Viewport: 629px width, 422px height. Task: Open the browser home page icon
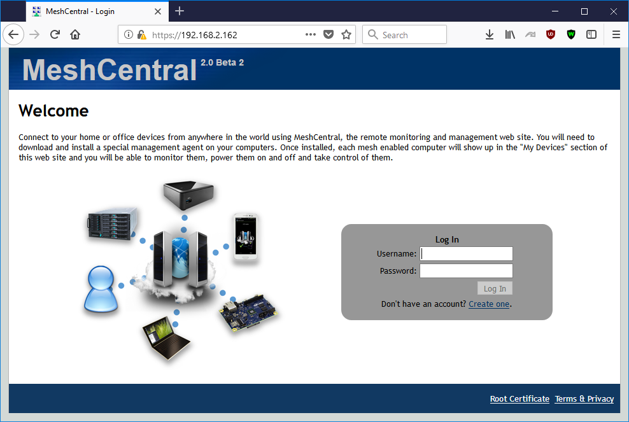[75, 34]
